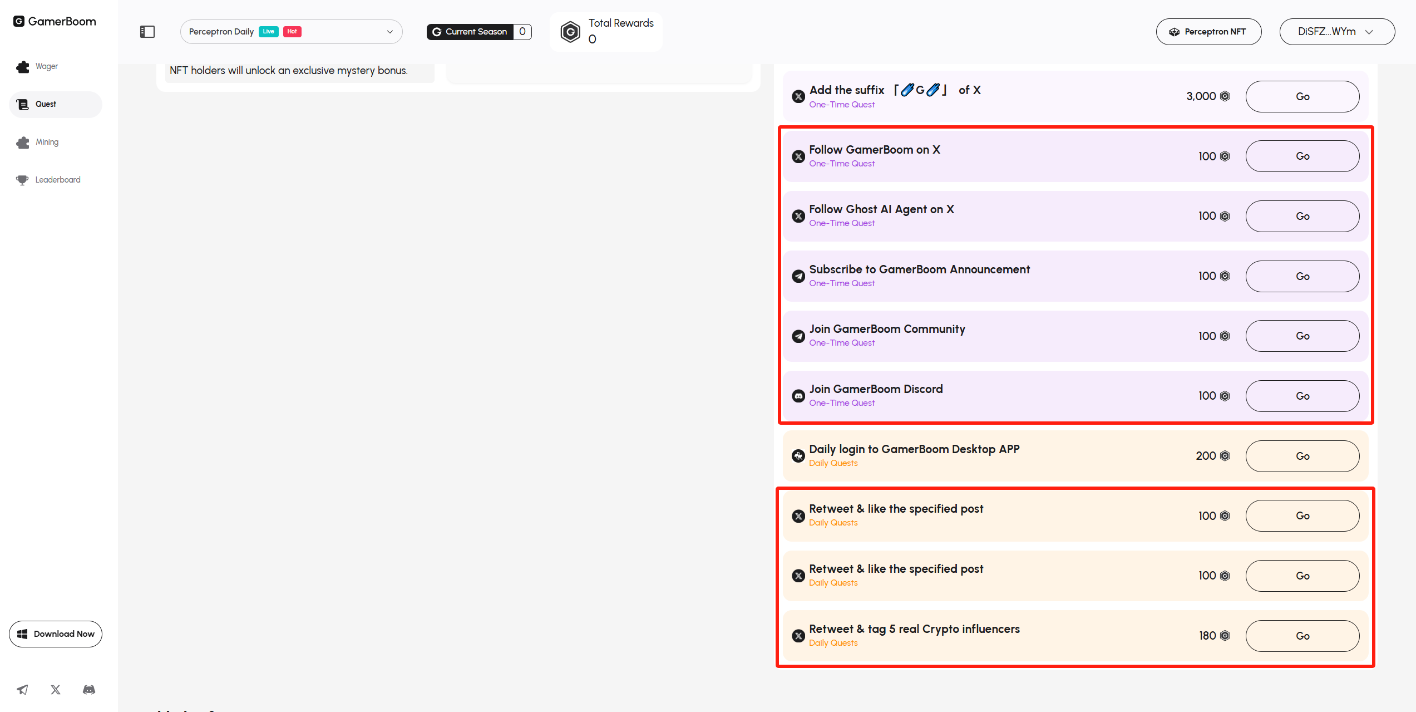Click X icon of Retweet & tag quest

point(798,636)
